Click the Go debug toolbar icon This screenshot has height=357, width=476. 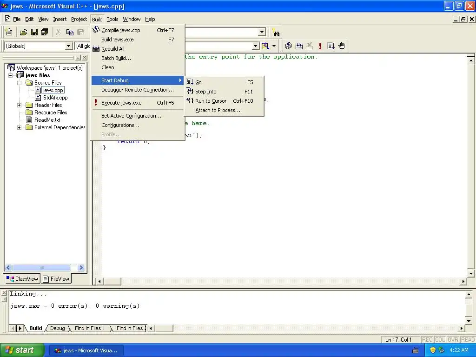point(331,46)
